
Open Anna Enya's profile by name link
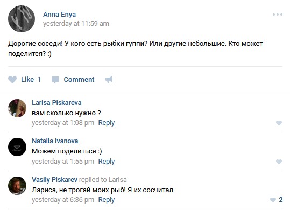coord(59,15)
